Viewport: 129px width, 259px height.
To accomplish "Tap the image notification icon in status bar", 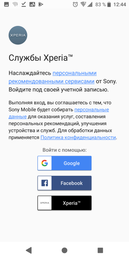I will (6, 5).
